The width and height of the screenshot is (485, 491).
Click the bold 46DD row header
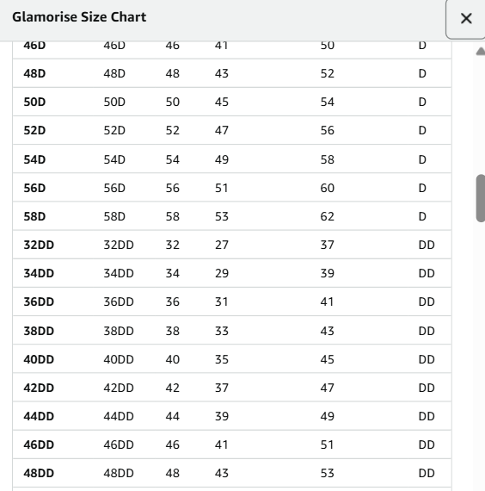(x=39, y=445)
